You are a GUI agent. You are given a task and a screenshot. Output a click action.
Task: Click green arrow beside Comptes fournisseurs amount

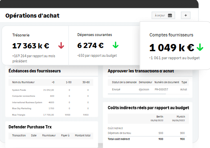click(200, 47)
